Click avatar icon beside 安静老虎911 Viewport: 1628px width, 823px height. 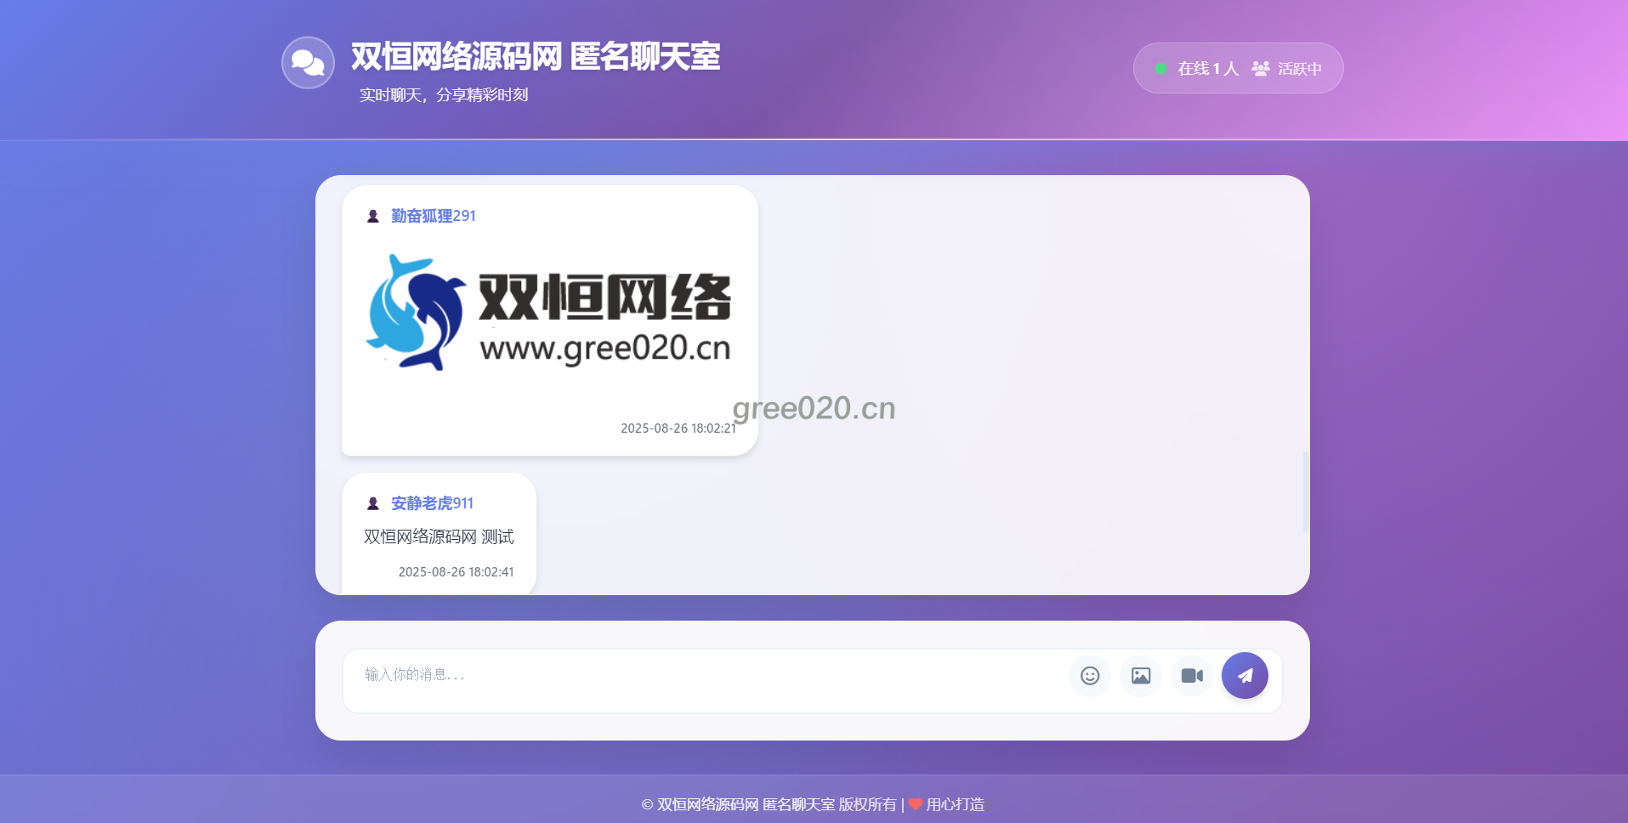372,503
